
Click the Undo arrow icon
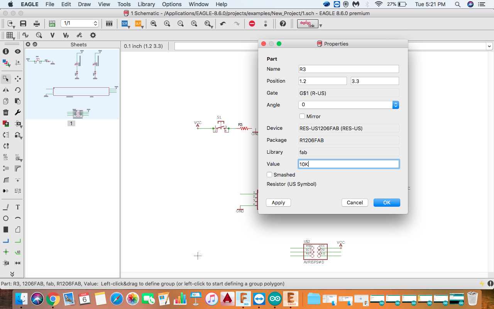pyautogui.click(x=223, y=24)
